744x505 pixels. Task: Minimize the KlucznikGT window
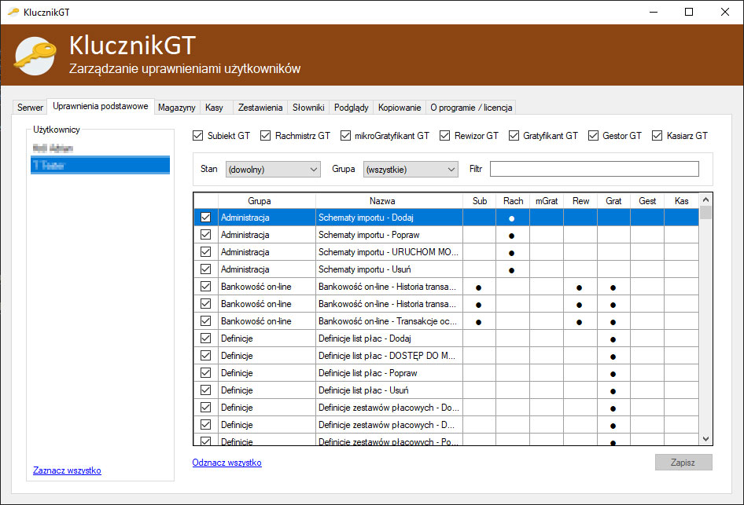(x=654, y=12)
